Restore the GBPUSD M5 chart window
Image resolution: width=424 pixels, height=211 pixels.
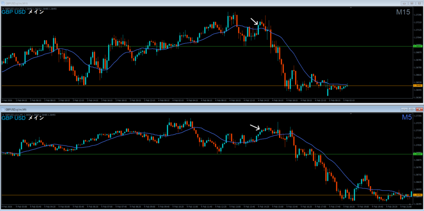pyautogui.click(x=412, y=109)
